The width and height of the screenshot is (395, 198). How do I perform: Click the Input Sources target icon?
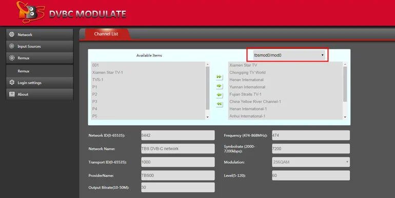pyautogui.click(x=12, y=46)
